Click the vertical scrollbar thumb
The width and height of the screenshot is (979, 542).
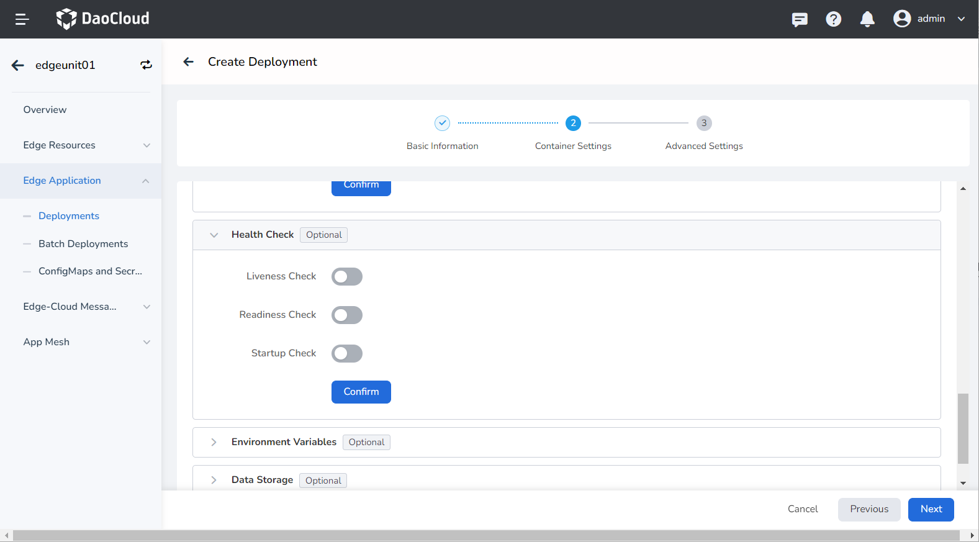[963, 428]
